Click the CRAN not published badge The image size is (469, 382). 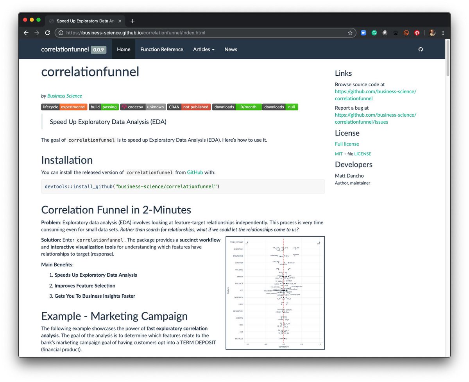click(189, 107)
